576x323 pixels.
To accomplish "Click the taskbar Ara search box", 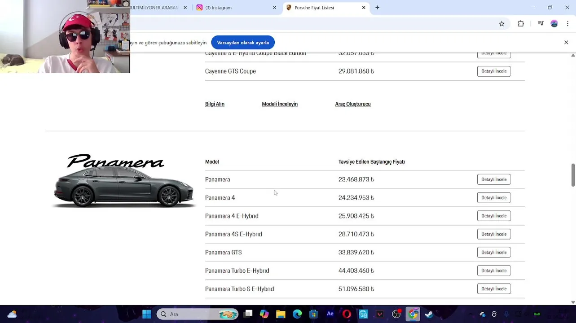I will point(198,314).
